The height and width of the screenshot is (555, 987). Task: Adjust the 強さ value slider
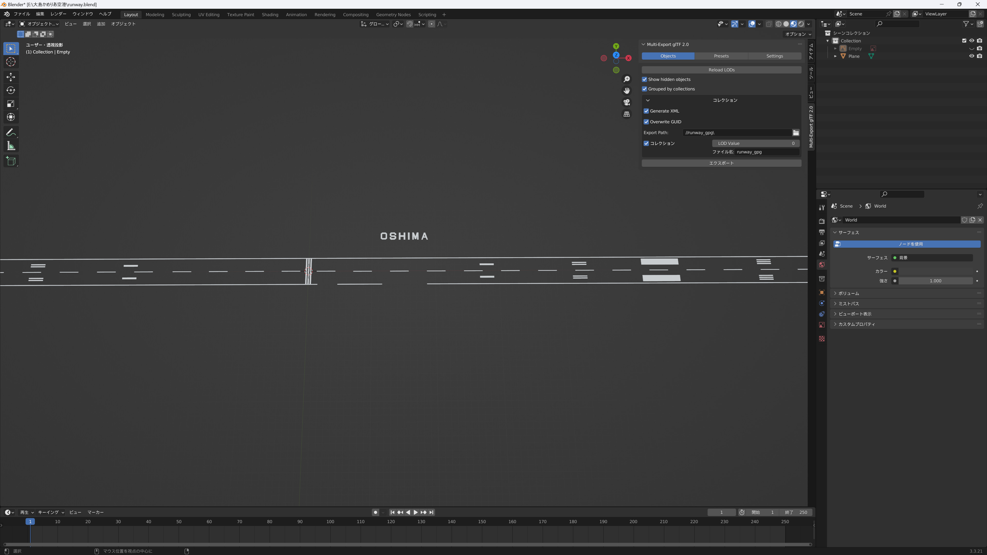coord(935,281)
